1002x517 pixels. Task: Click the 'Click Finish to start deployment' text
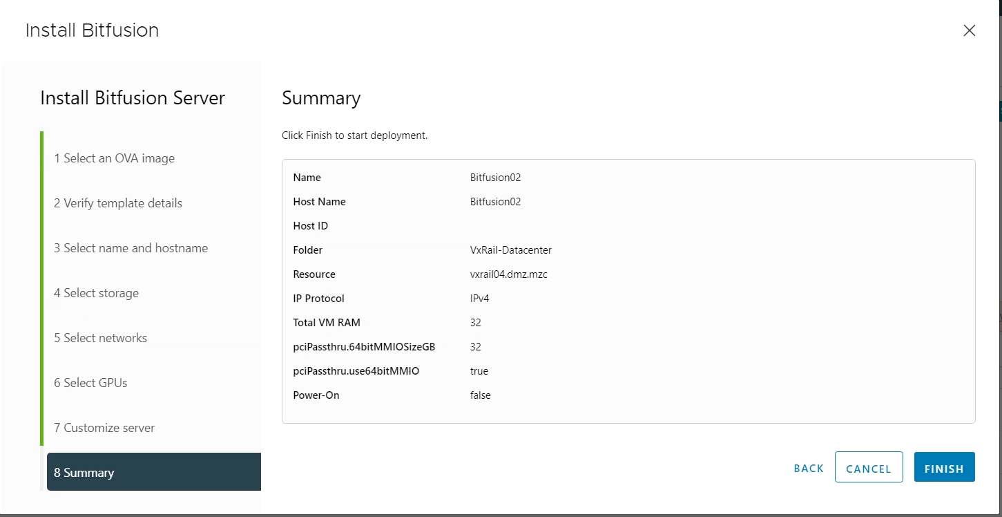tap(355, 135)
